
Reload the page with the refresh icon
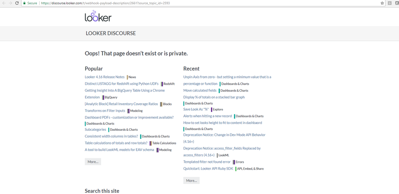pyautogui.click(x=17, y=3)
